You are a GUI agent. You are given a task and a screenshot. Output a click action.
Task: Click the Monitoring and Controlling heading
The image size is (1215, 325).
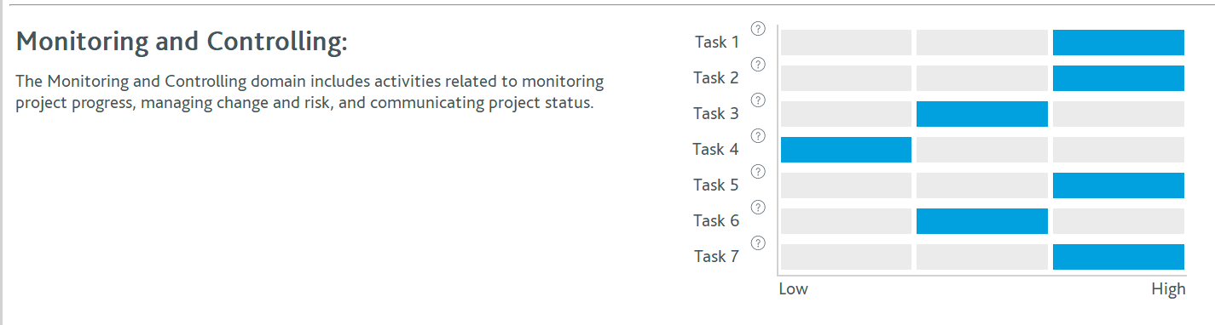coord(182,42)
